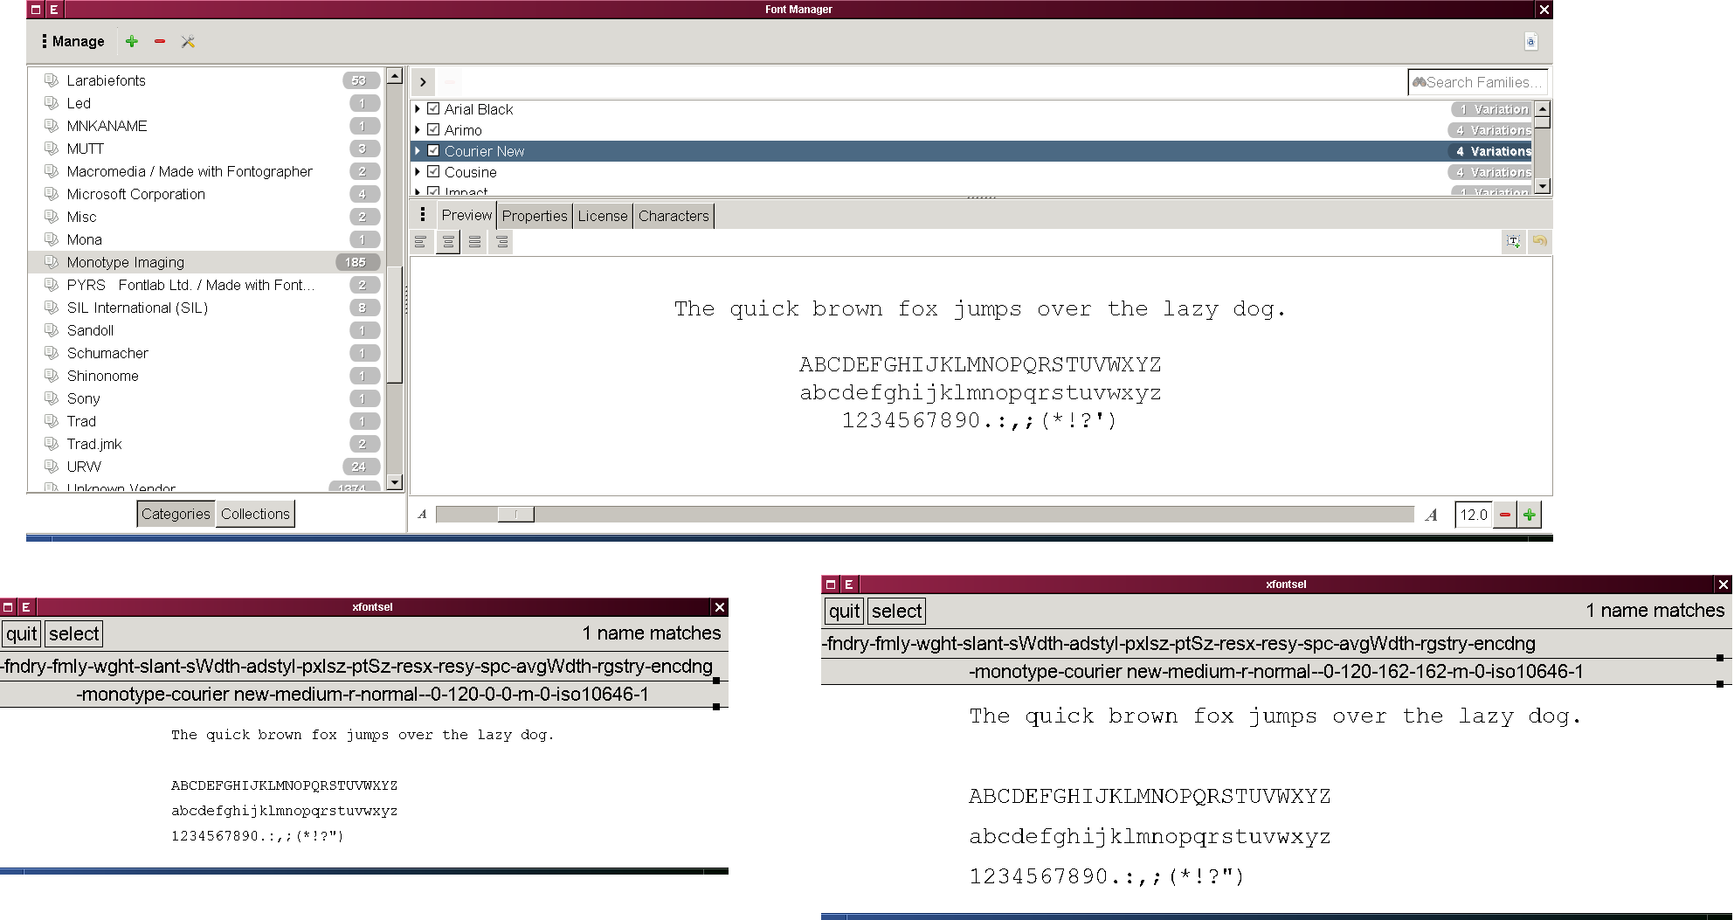Screen dimensions: 1734x920
Task: Click the Sandoll category icon
Action: click(52, 330)
